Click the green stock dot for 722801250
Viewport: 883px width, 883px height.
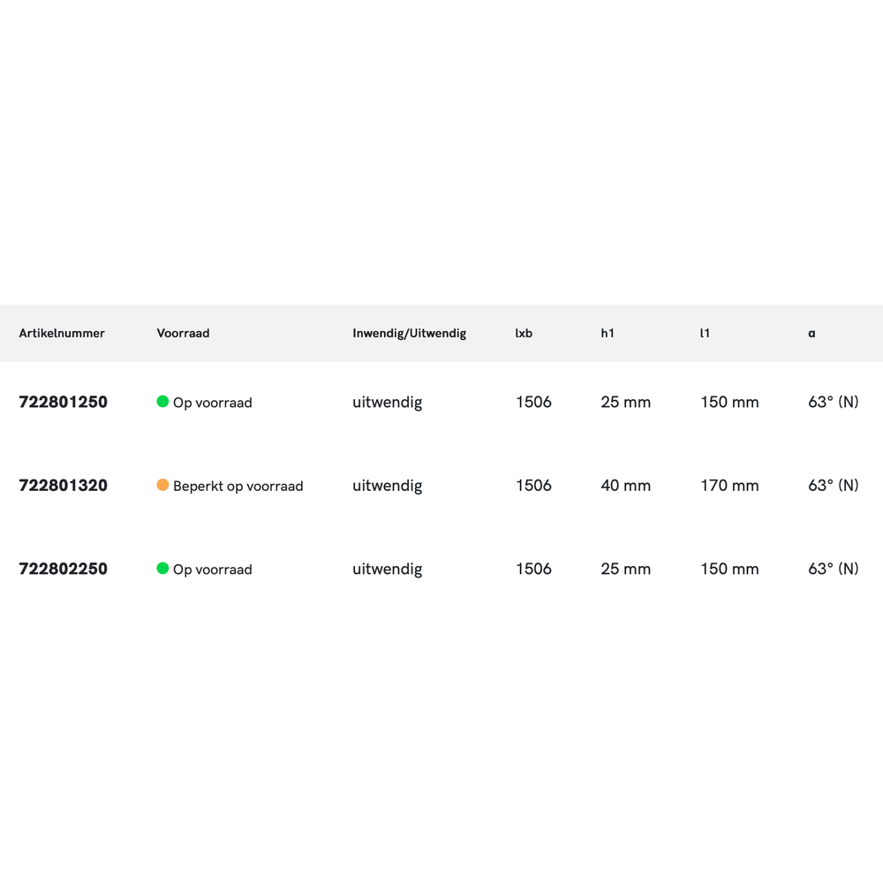[162, 402]
